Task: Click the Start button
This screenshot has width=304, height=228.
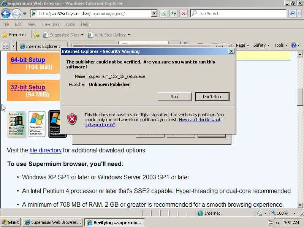Action: pos(11,222)
